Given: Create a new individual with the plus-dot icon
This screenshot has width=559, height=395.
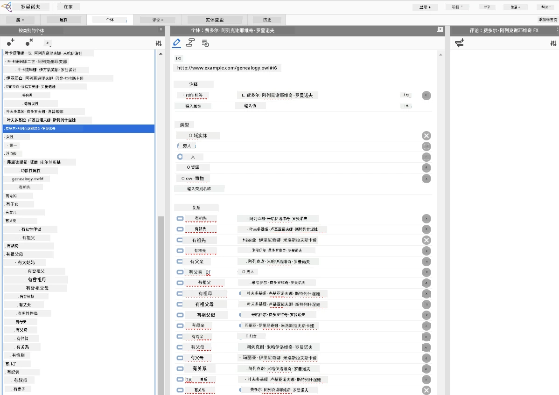Looking at the screenshot, I should pos(11,42).
